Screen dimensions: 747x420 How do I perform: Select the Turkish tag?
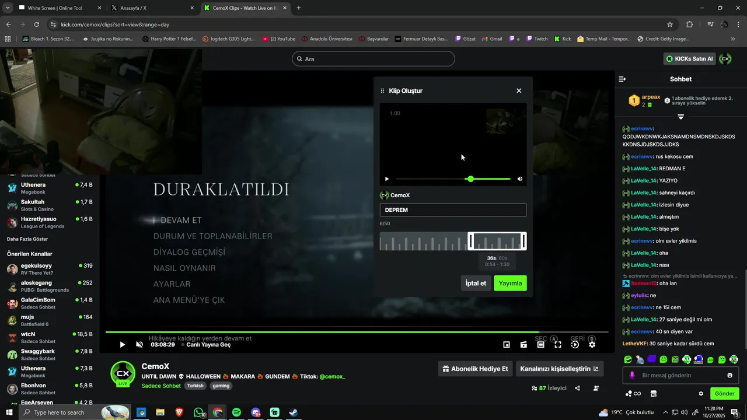[195, 386]
